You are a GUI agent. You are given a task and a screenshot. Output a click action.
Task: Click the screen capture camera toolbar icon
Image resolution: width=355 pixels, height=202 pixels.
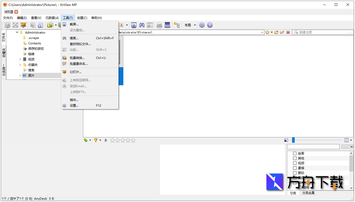[134, 25]
